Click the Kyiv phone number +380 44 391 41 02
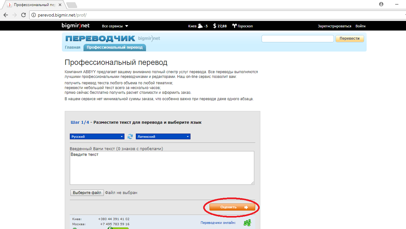This screenshot has width=406, height=229. pyautogui.click(x=114, y=219)
